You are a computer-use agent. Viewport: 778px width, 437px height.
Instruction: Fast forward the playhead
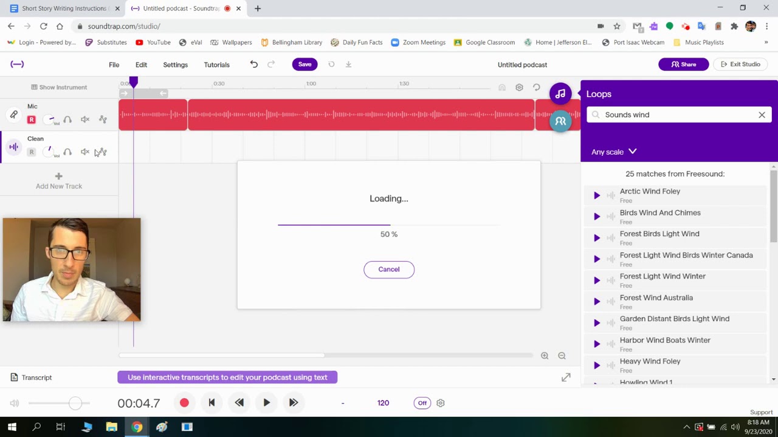(294, 403)
